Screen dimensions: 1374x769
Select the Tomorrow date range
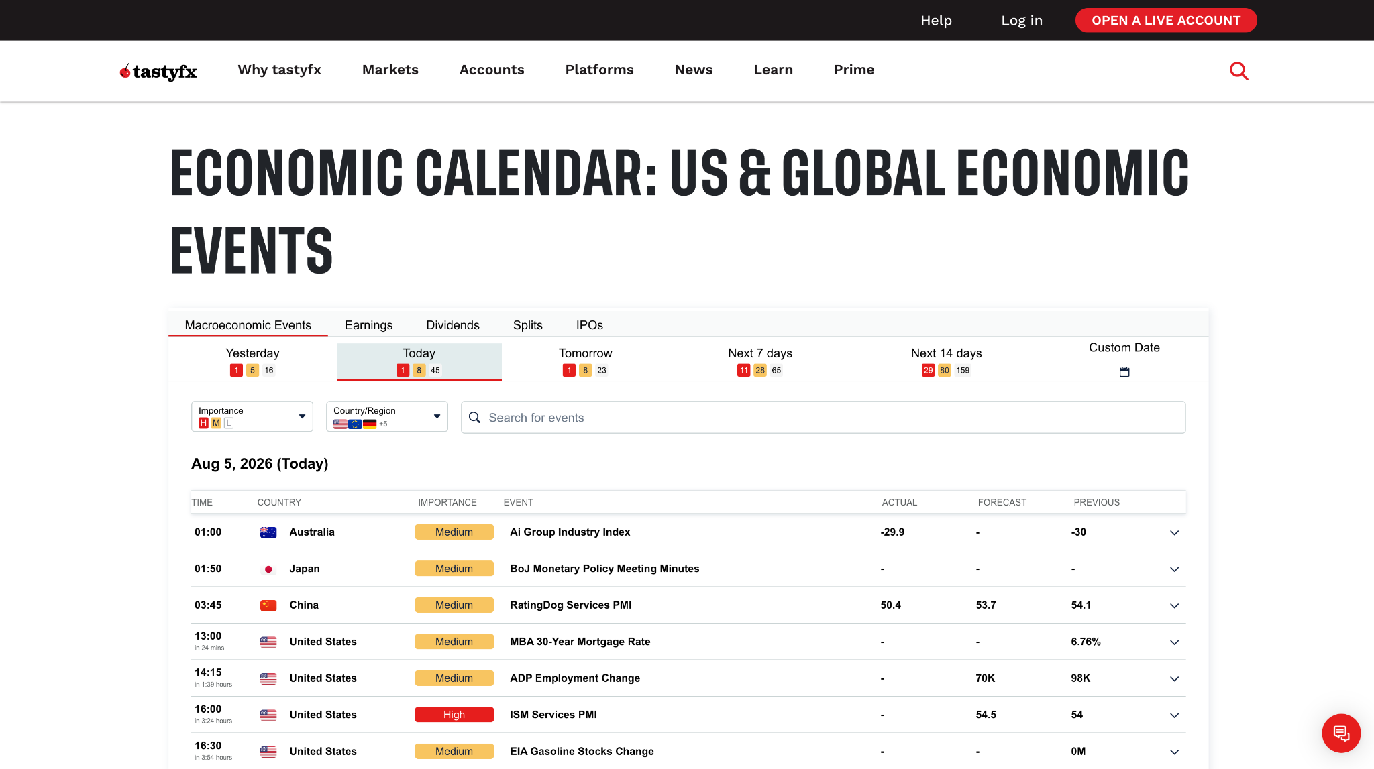point(586,361)
